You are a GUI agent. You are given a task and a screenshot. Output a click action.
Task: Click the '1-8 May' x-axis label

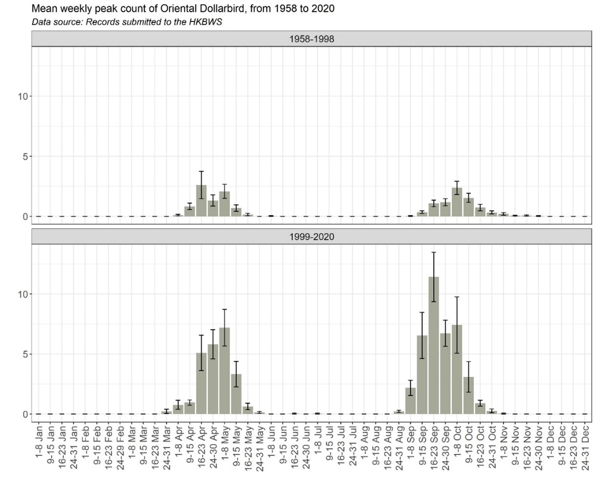[x=225, y=441]
